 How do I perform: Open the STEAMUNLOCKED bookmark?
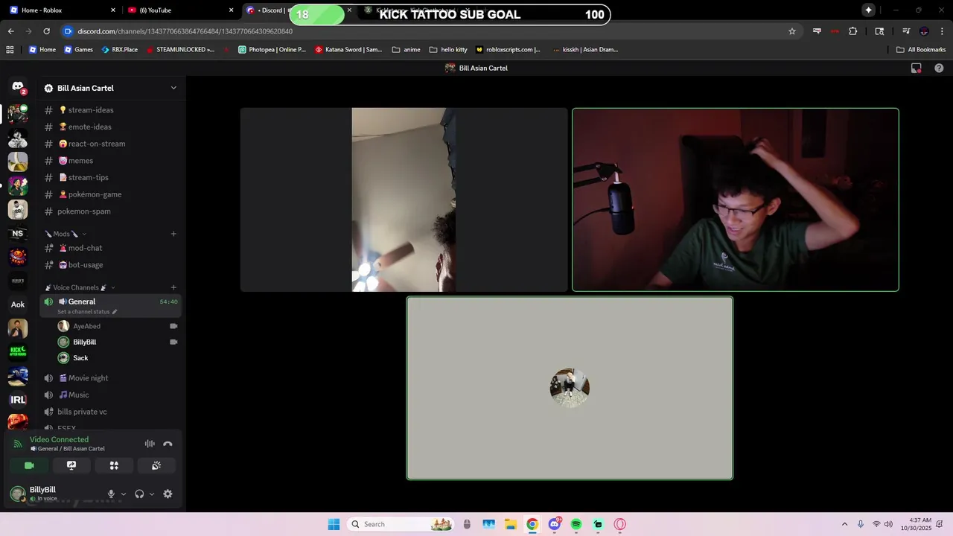[x=180, y=50]
